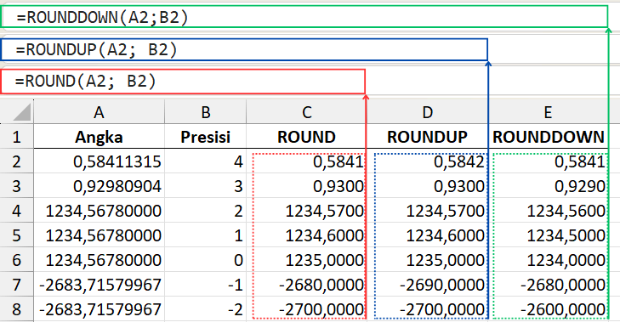Select cell A4 with 1234,56780000
This screenshot has height=328, width=620.
tap(99, 210)
